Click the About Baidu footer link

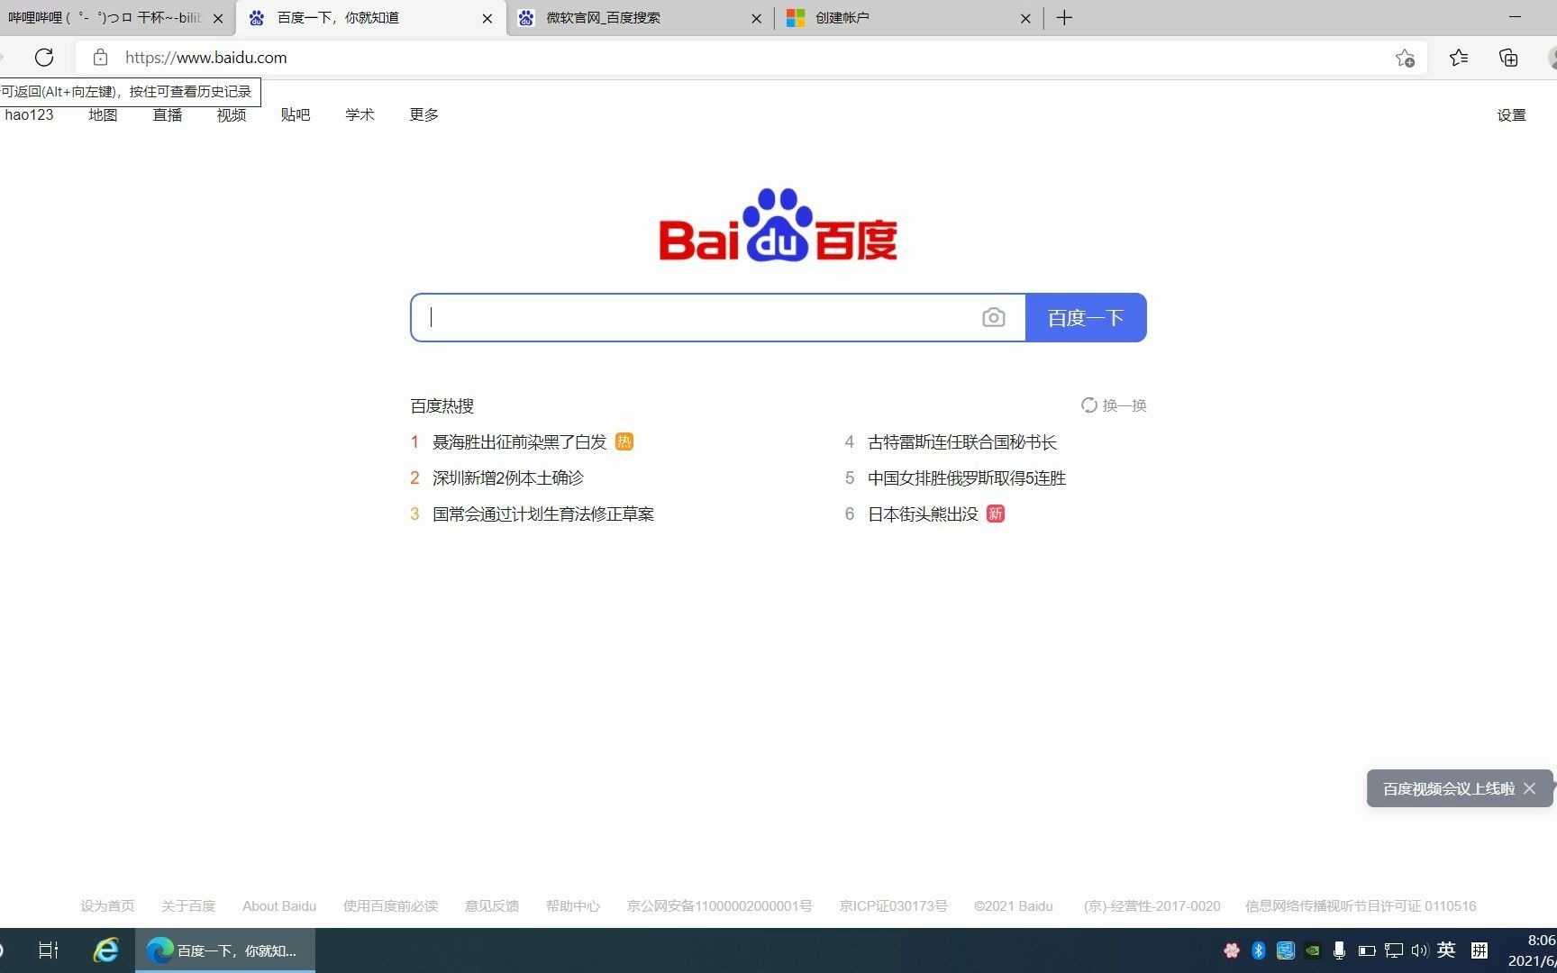pyautogui.click(x=279, y=905)
